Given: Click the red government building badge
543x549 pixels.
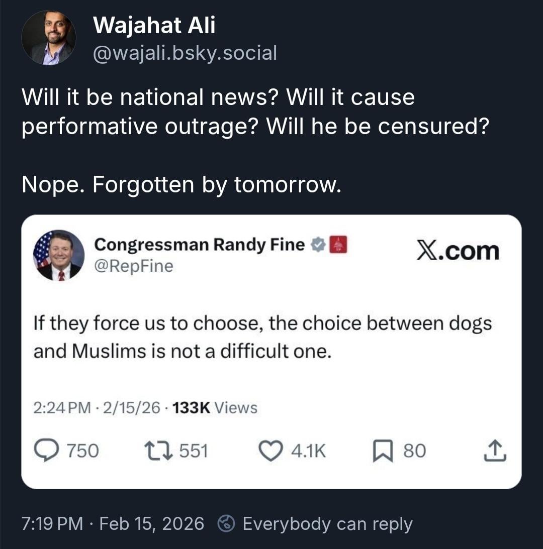Looking at the screenshot, I should tap(338, 245).
